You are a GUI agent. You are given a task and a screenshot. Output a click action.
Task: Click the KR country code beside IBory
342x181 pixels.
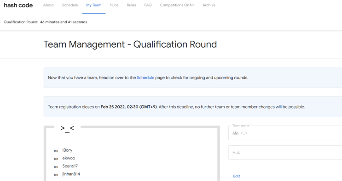pyautogui.click(x=56, y=151)
